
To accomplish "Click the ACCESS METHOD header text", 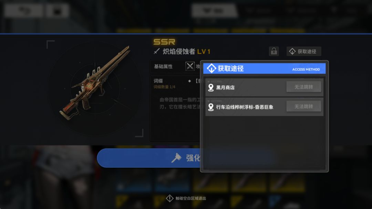I will point(306,69).
